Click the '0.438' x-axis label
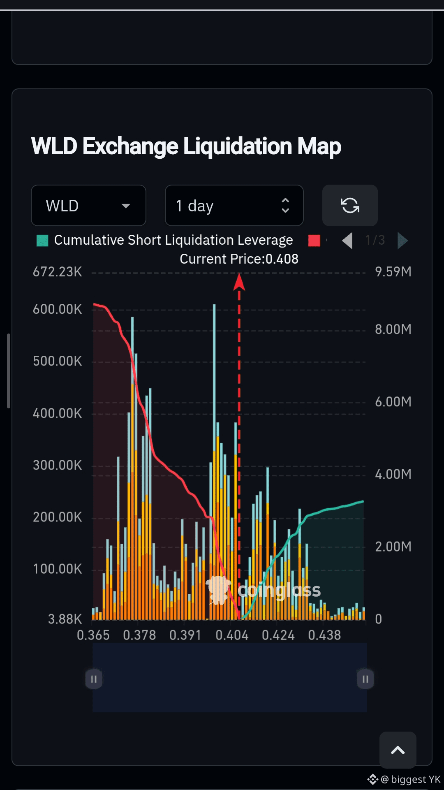The width and height of the screenshot is (444, 790). tap(324, 635)
